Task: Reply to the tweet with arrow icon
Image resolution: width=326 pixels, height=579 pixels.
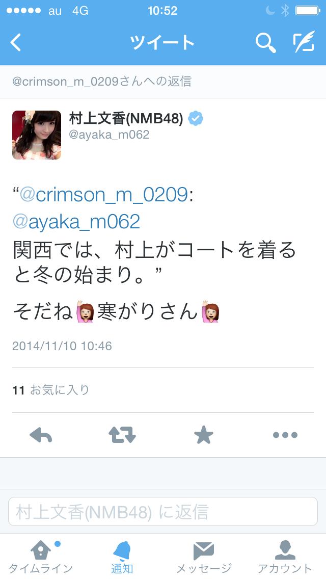Action: [x=41, y=435]
